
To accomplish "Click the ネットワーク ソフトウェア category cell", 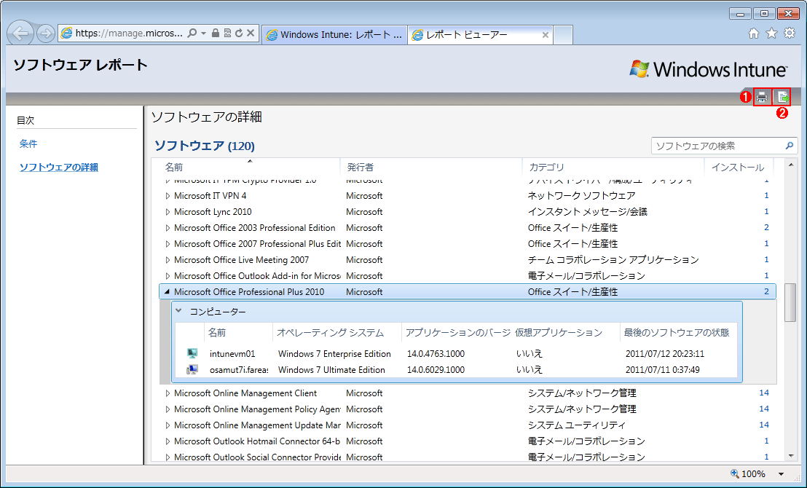I will pyautogui.click(x=581, y=196).
